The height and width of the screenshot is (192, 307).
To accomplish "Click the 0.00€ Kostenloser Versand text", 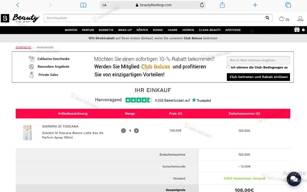I will tap(244, 178).
